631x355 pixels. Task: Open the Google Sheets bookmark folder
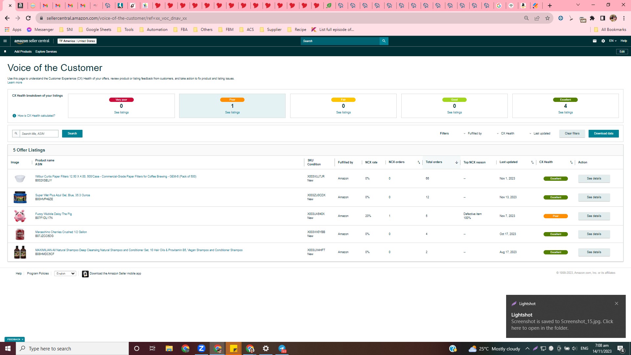(x=95, y=30)
